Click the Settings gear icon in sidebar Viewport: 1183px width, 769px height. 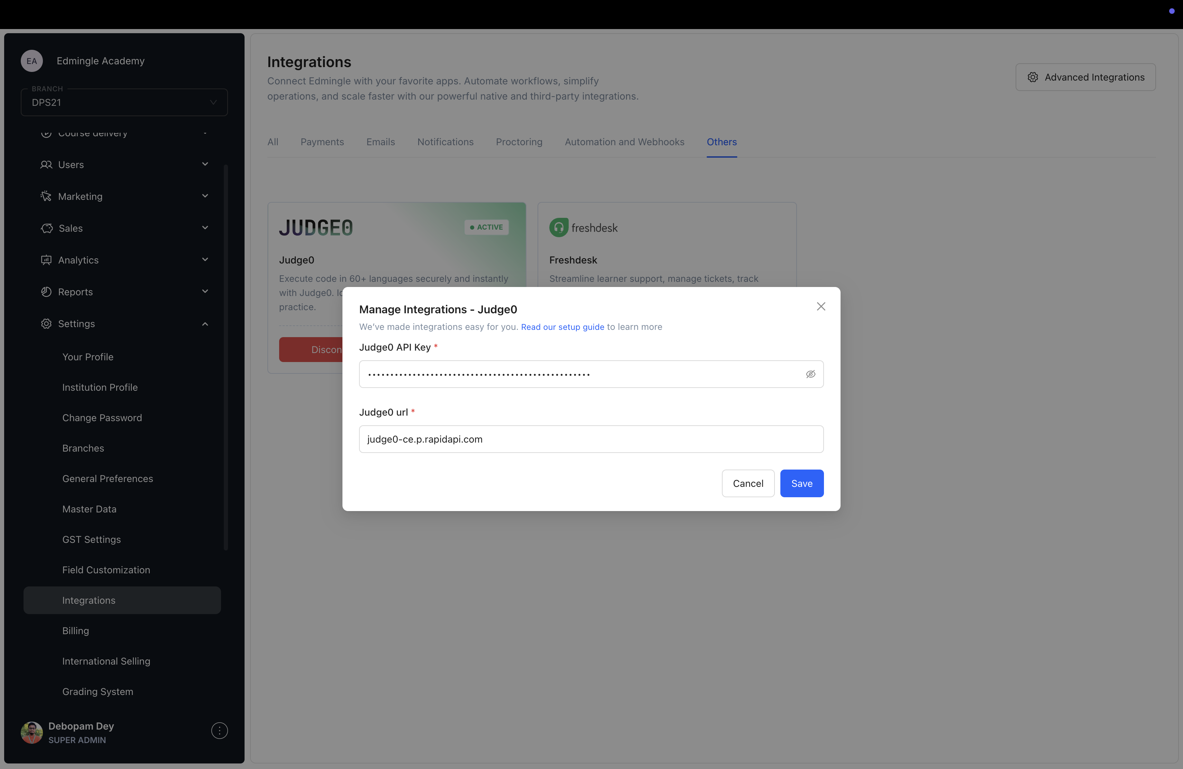pos(46,323)
